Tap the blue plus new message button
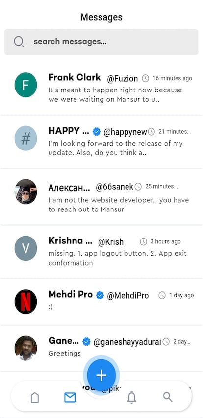The image size is (203, 418). pyautogui.click(x=101, y=375)
